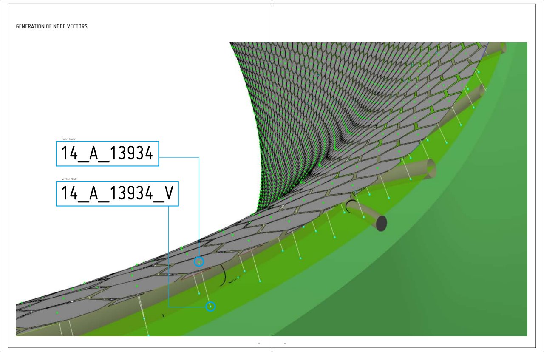Select the 14_A_13934_V vector node label box
544x352 pixels.
coord(117,194)
